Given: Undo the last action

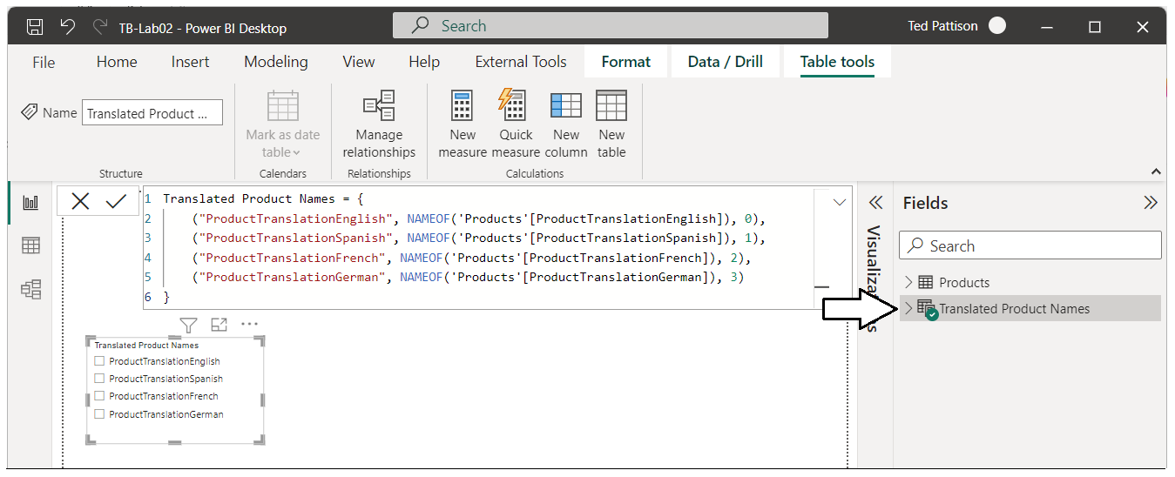Looking at the screenshot, I should [67, 27].
